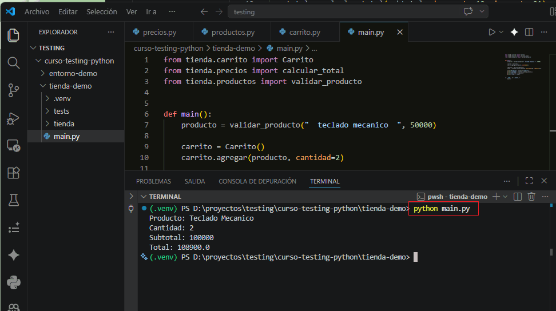
Task: Run Python file with play button
Action: 492,32
